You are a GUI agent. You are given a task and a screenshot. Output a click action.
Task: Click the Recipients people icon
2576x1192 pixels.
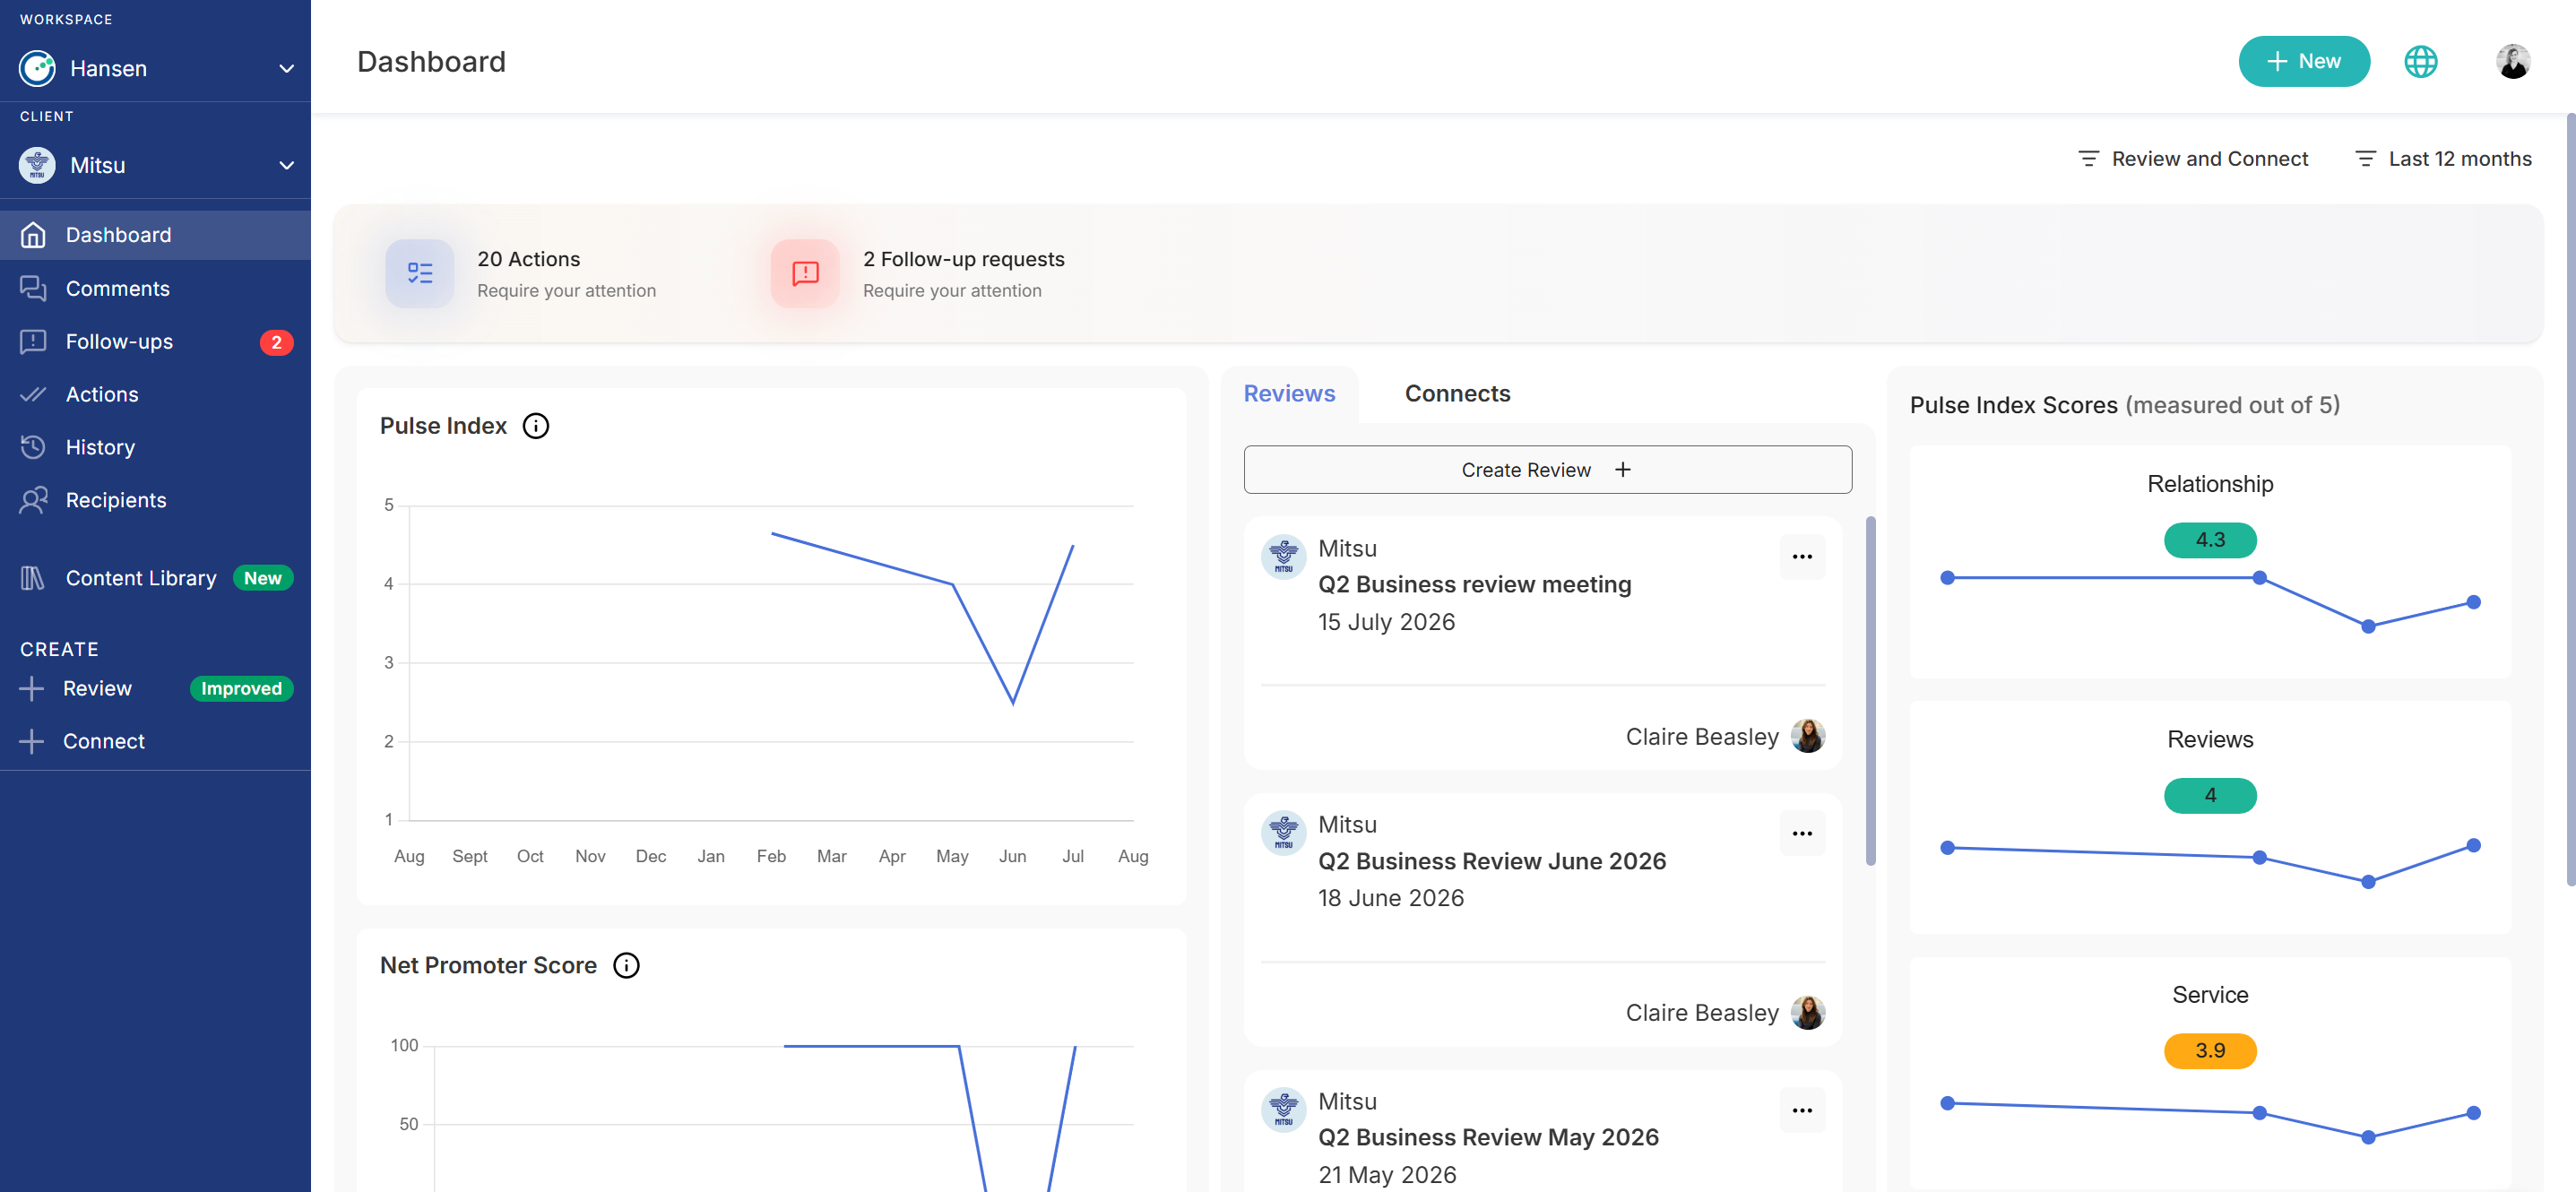(x=33, y=500)
